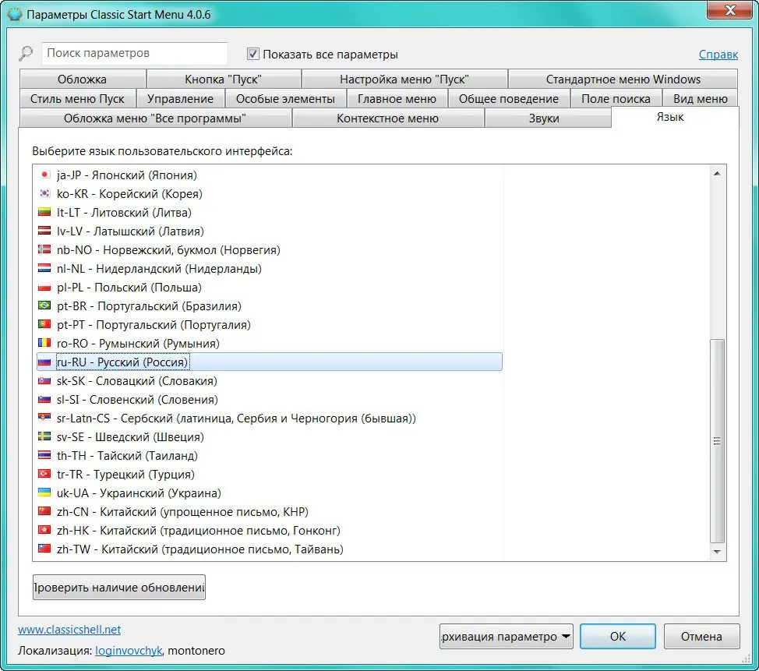Click the Slovenia flag icon for sl-SI
The image size is (759, 671).
pos(44,399)
